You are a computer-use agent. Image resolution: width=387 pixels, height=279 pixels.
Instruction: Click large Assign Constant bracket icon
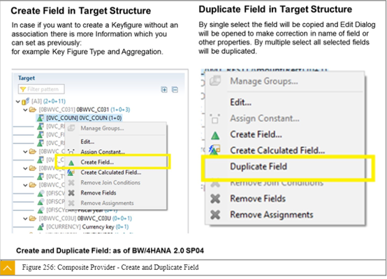click(215, 119)
